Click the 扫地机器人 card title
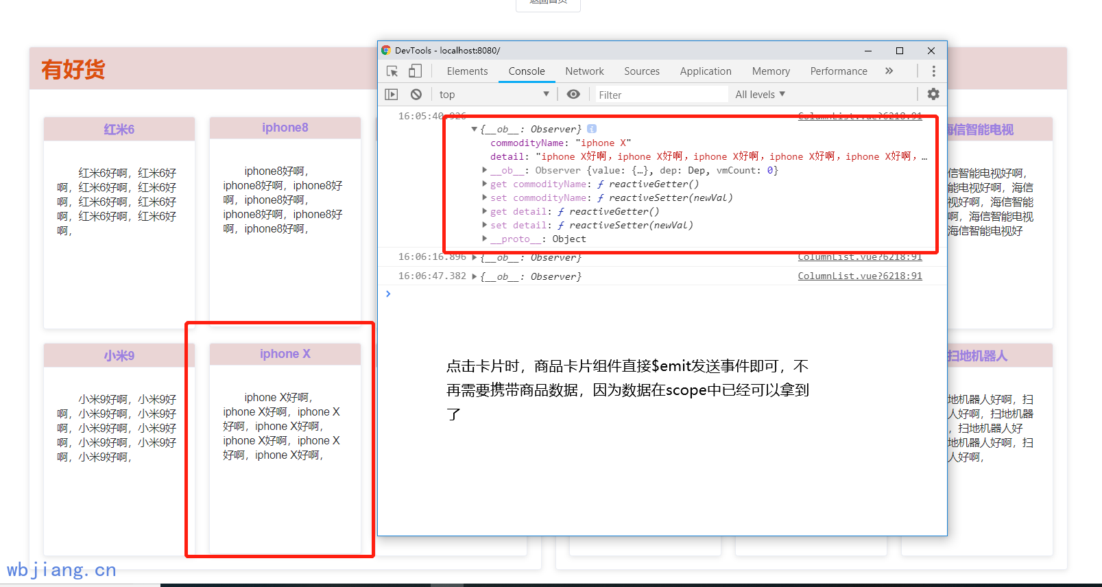The width and height of the screenshot is (1102, 587). tap(977, 356)
